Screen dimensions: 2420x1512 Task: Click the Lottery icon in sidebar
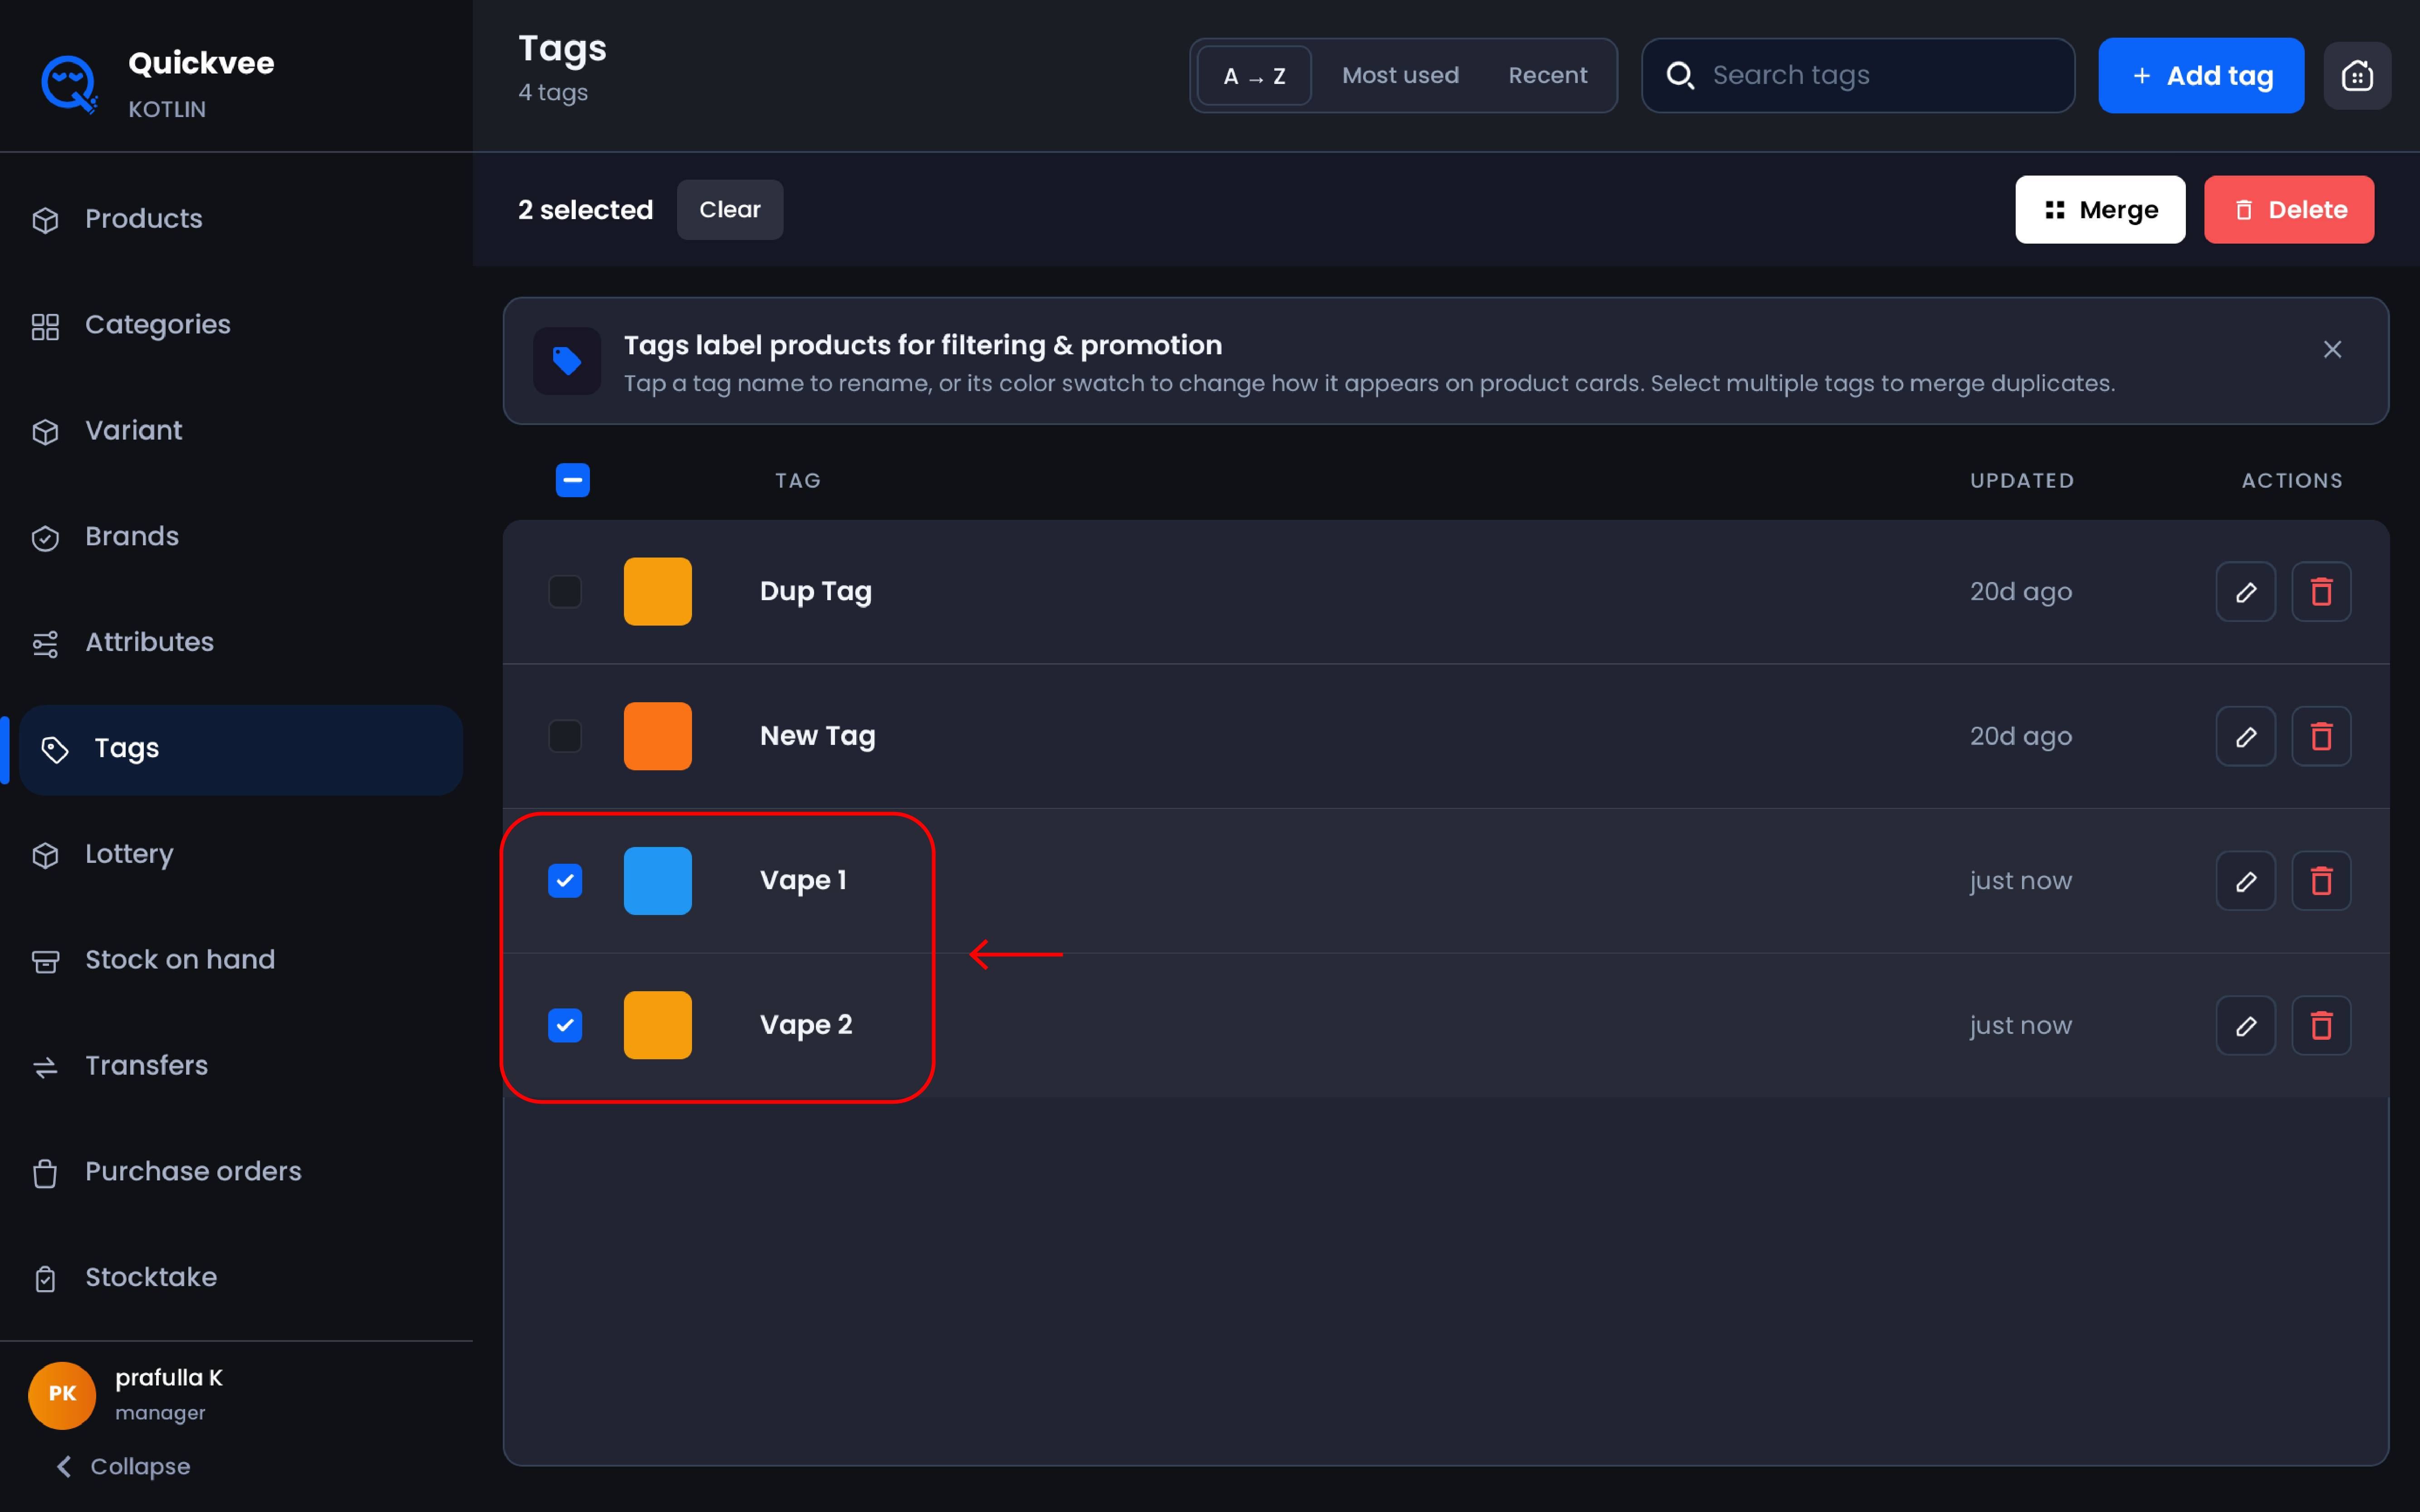click(45, 855)
